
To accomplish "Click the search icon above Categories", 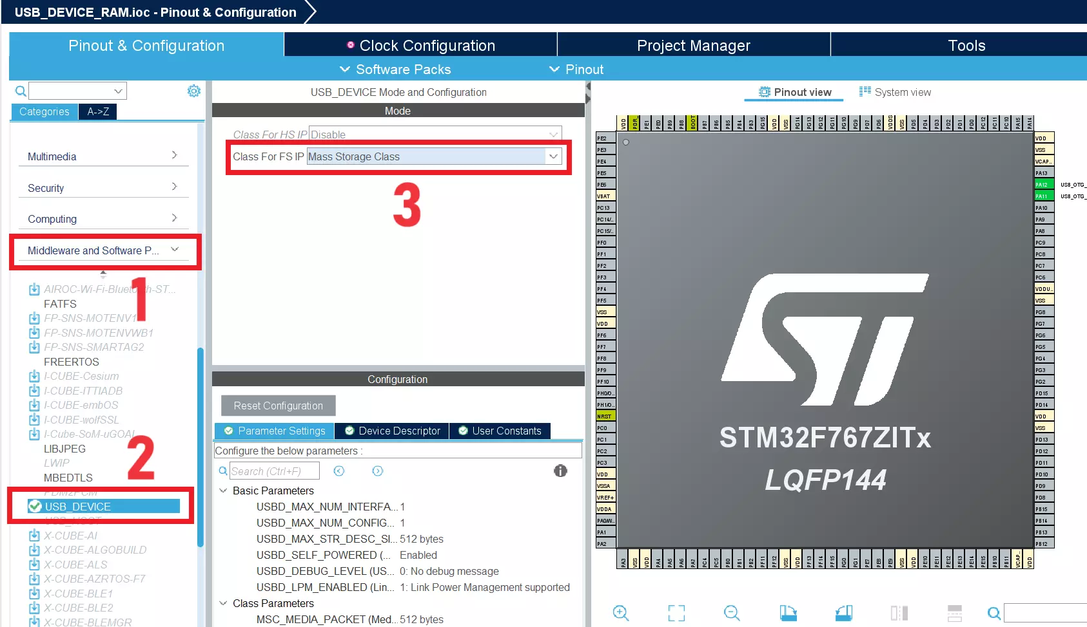I will (21, 91).
